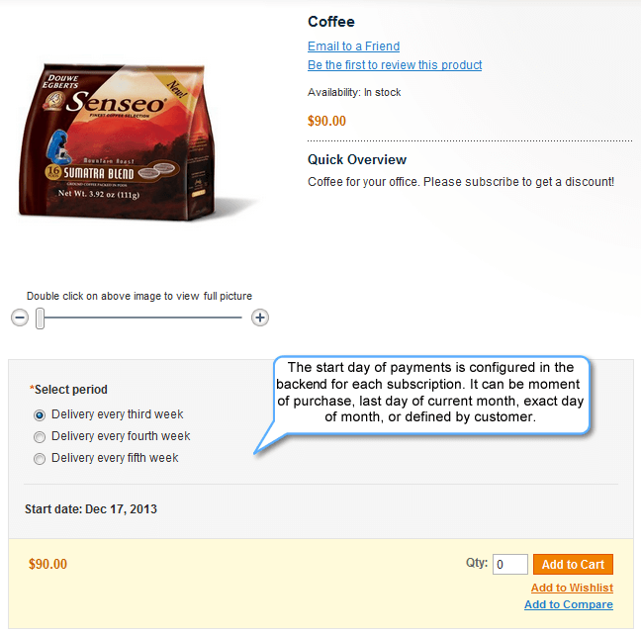Click the zoom out minus icon
Screen dimensions: 641x636
20,318
